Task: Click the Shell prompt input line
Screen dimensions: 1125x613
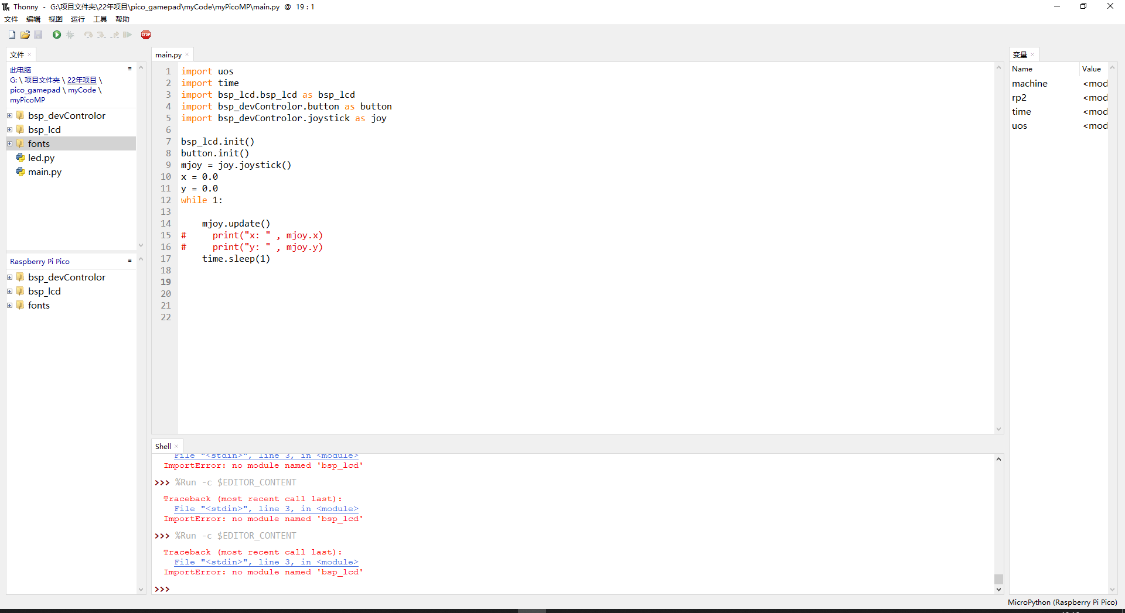Action: click(574, 589)
